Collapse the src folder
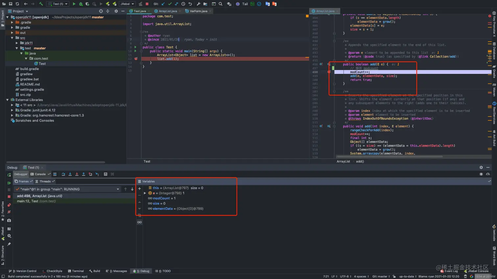This screenshot has height=279, width=497. 12,38
